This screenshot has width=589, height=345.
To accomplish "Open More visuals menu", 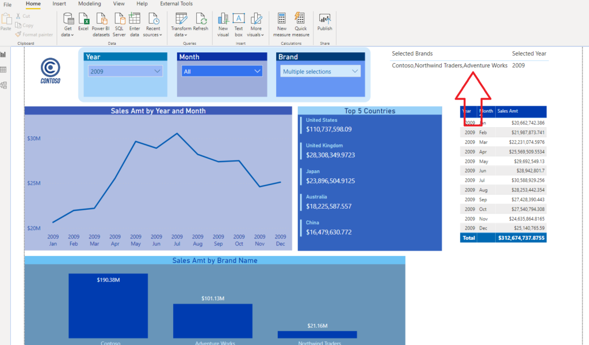I will click(256, 24).
